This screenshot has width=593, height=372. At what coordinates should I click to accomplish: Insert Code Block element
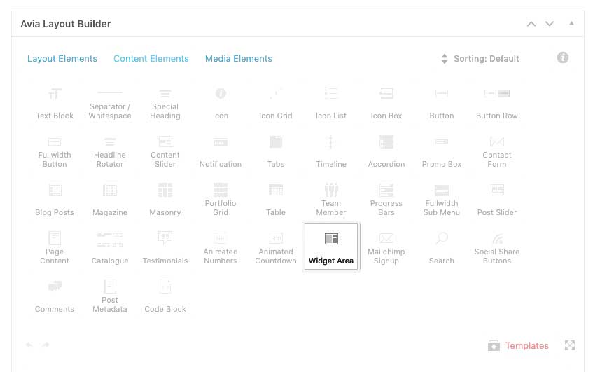[x=165, y=296]
